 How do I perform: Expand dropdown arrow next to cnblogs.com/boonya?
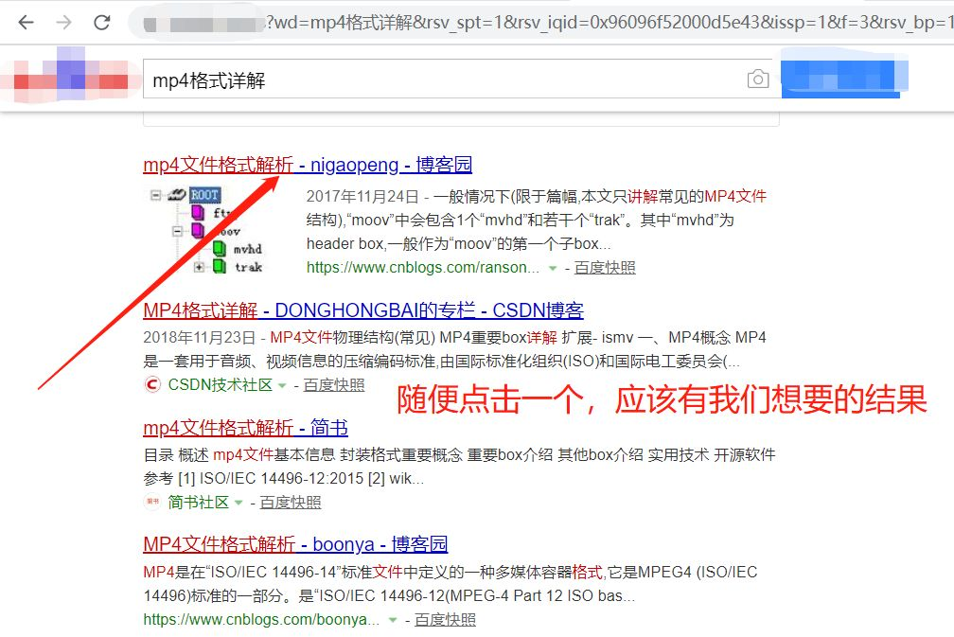coord(393,620)
